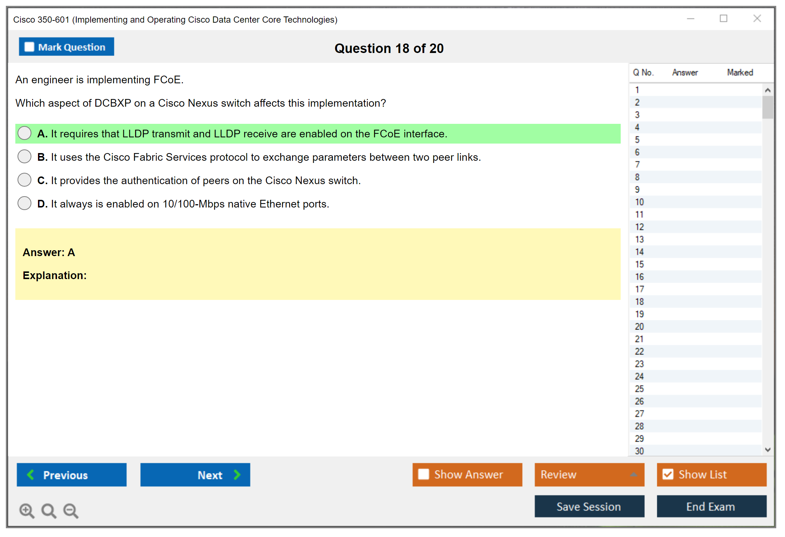Click the green left arrow on Previous
This screenshot has width=785, height=537.
[31, 475]
